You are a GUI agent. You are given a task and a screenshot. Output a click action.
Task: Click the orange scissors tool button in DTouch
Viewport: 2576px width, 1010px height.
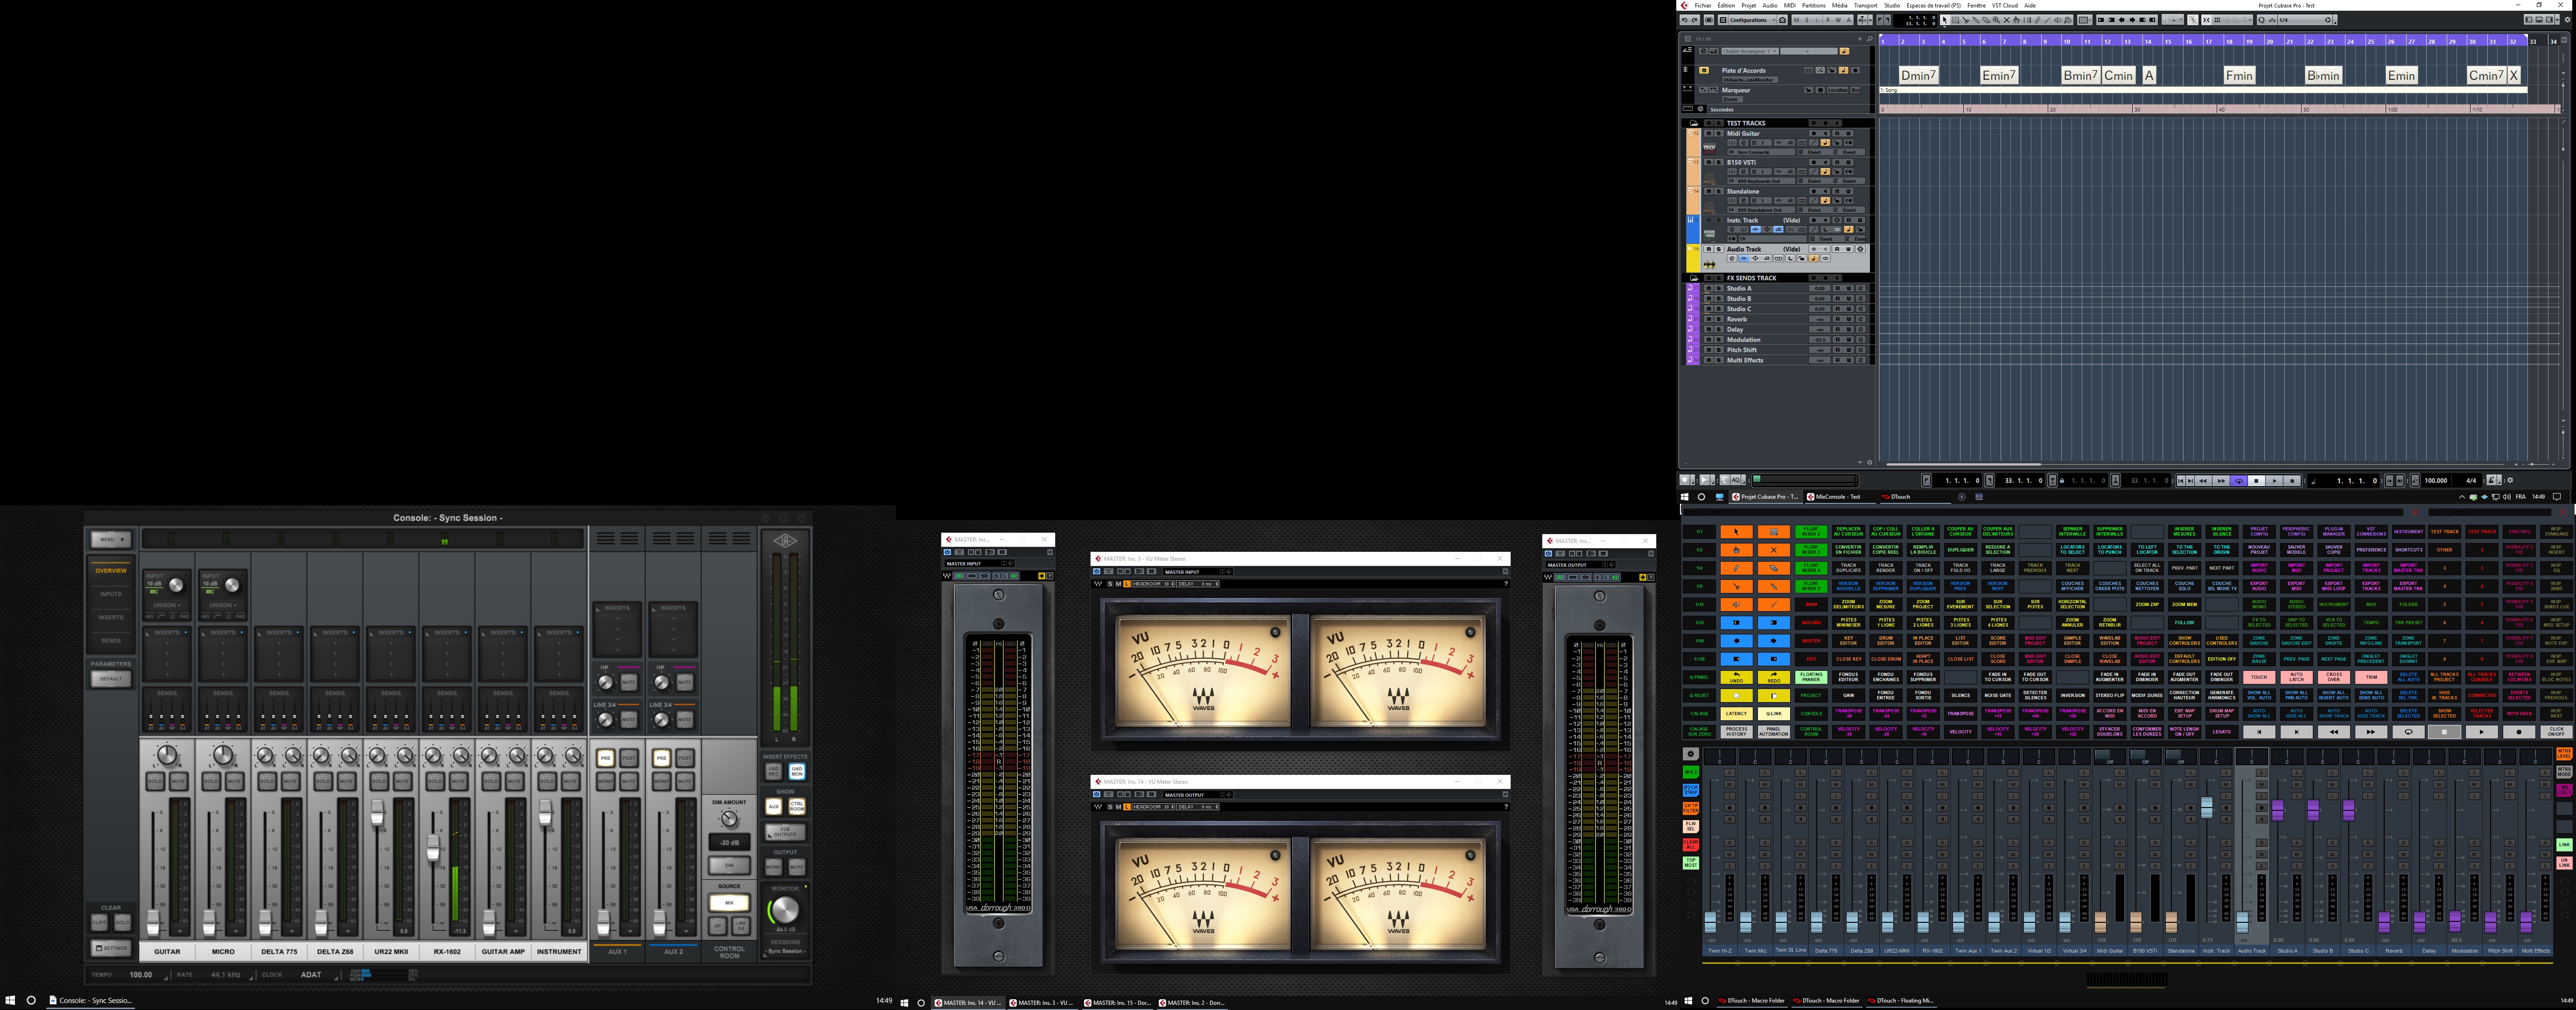pos(1736,586)
